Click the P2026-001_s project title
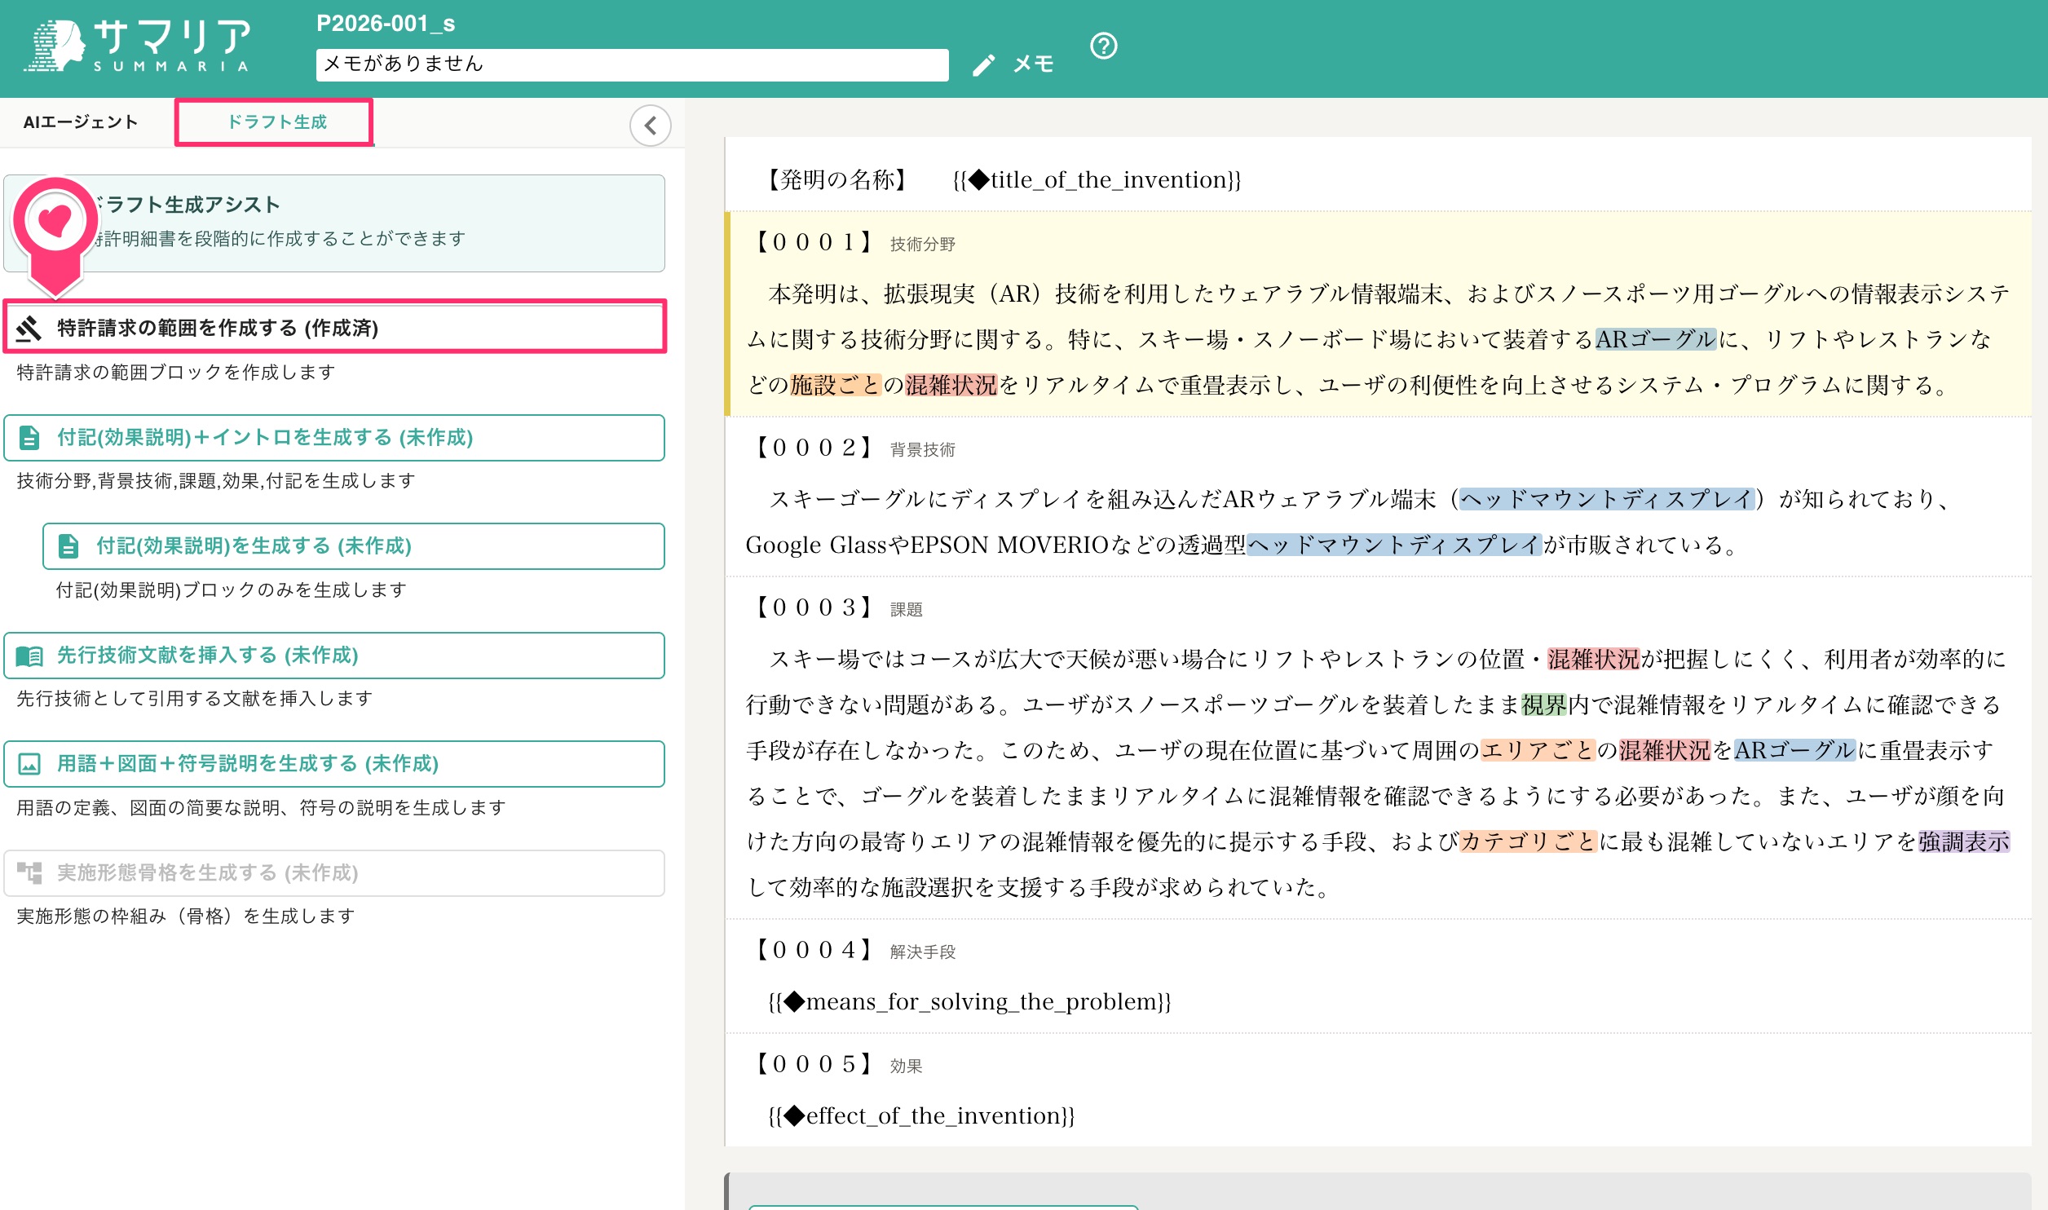2048x1210 pixels. 386,24
